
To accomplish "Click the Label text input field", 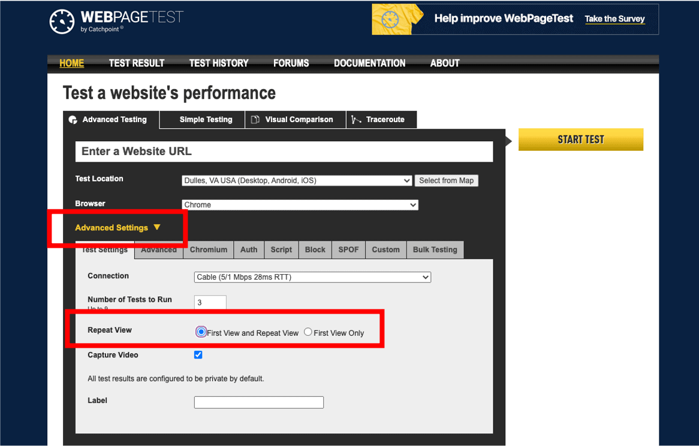I will [258, 402].
